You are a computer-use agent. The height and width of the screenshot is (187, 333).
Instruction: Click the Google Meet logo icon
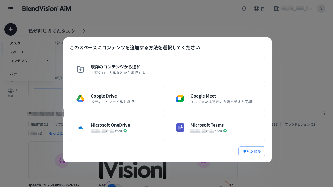(180, 99)
